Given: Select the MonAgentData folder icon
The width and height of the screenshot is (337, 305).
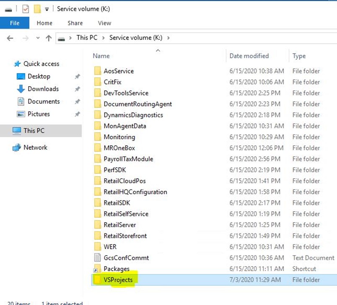Looking at the screenshot, I should tap(98, 126).
